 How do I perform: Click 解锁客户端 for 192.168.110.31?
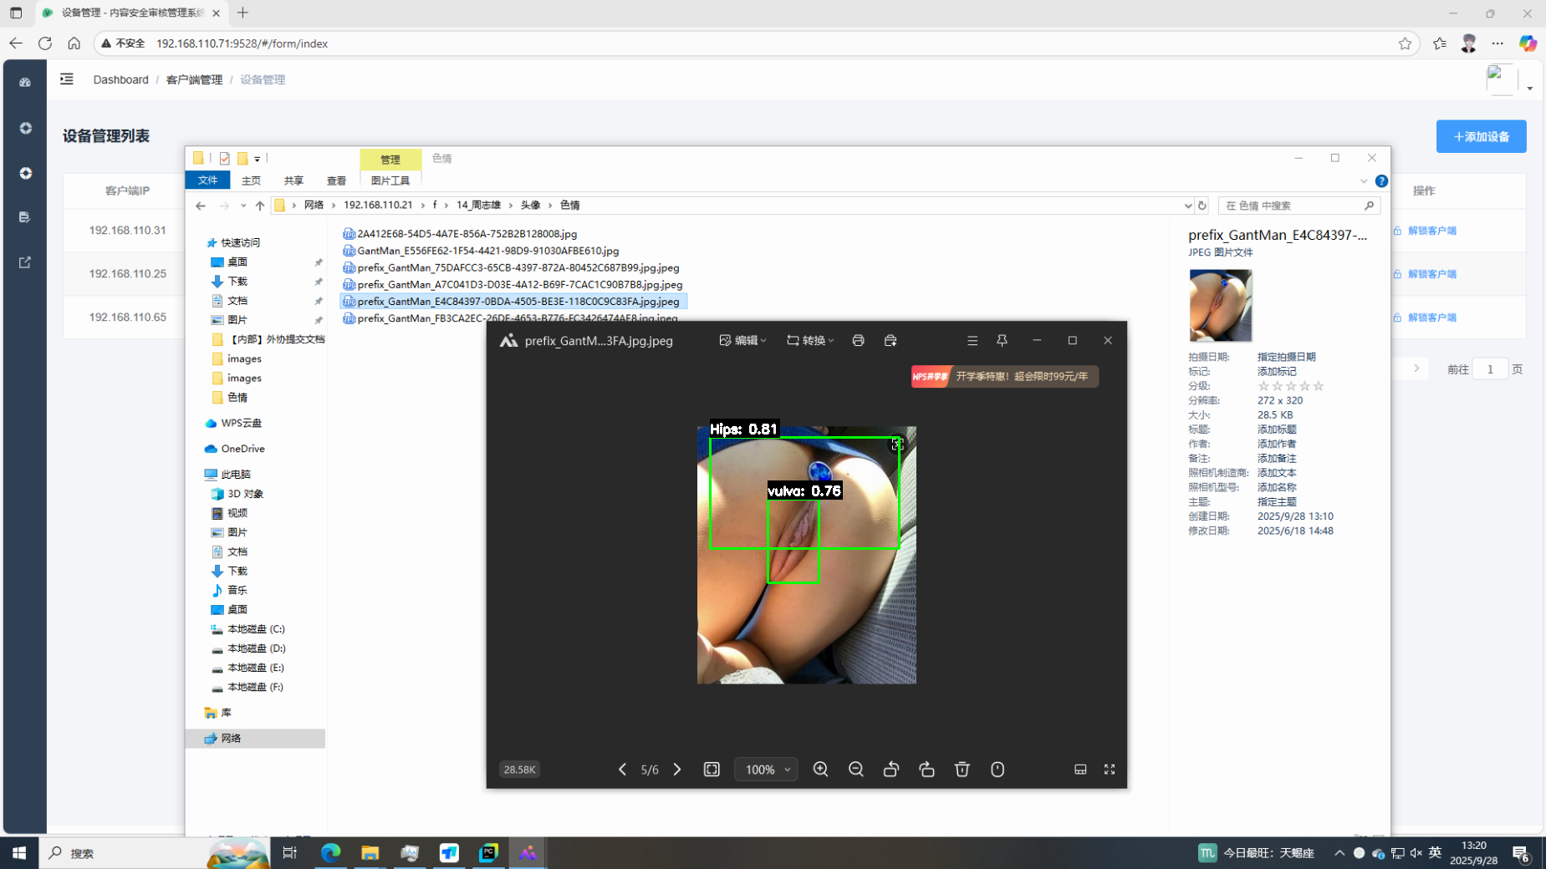point(1431,231)
